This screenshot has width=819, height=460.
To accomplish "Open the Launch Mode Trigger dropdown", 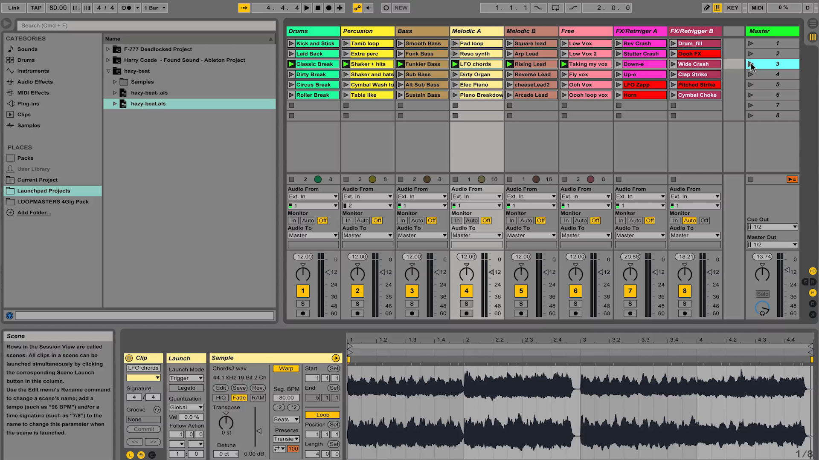I will 186,378.
